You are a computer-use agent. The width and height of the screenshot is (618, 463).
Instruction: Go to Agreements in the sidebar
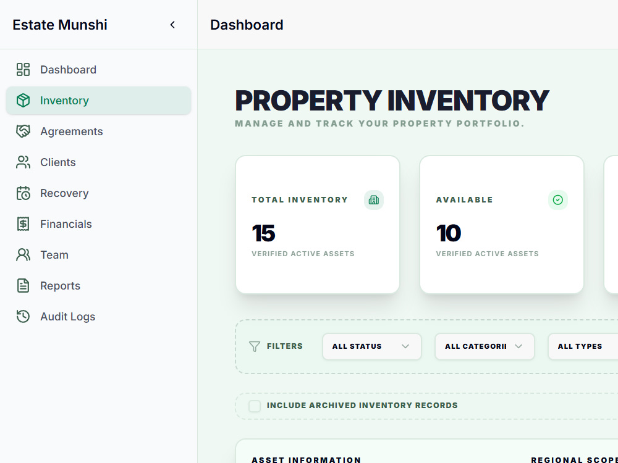click(98, 131)
